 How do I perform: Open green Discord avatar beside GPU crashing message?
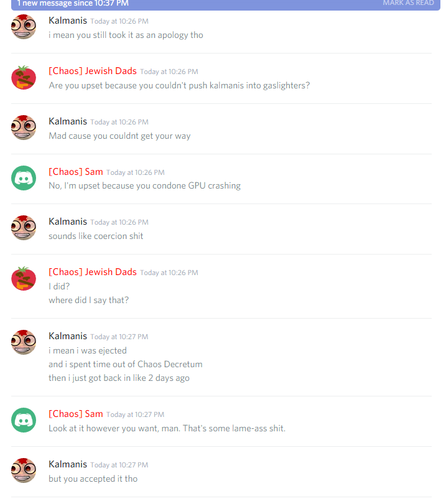coord(24,178)
